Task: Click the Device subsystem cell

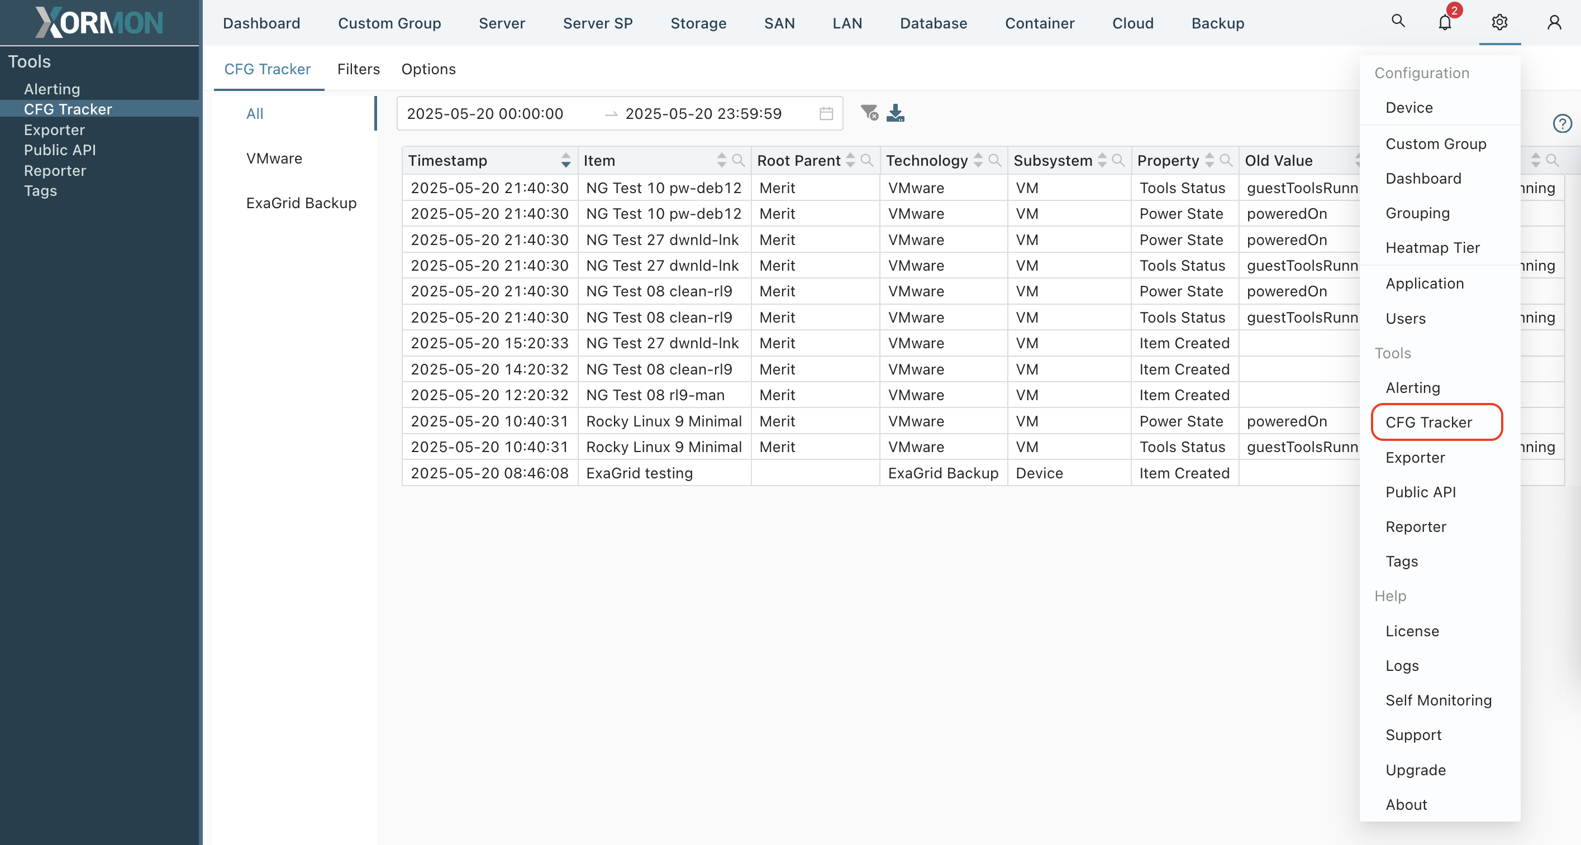Action: [x=1069, y=473]
